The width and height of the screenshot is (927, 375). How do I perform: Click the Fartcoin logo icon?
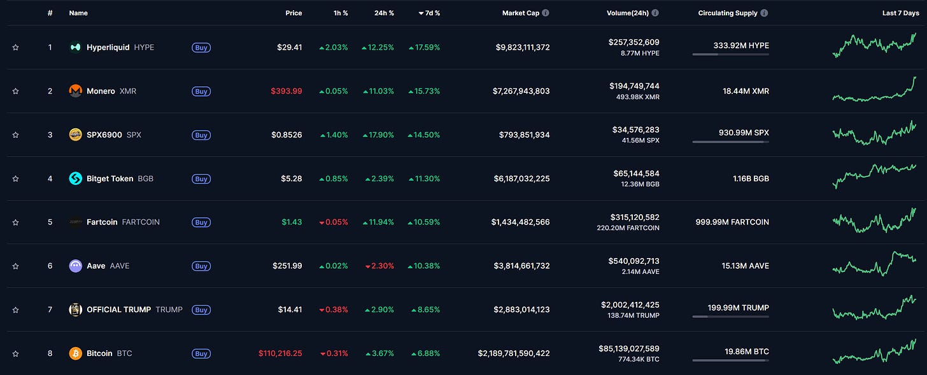click(75, 222)
